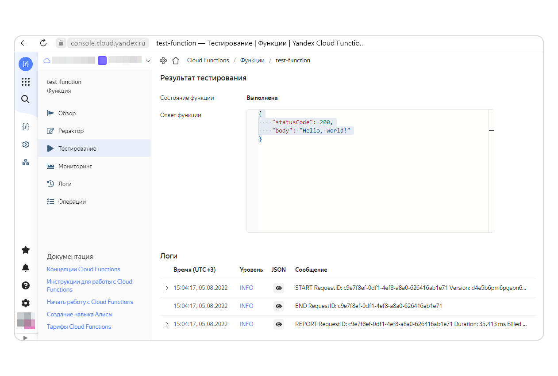
Task: Go to home via breadcrumb house icon
Action: click(176, 61)
